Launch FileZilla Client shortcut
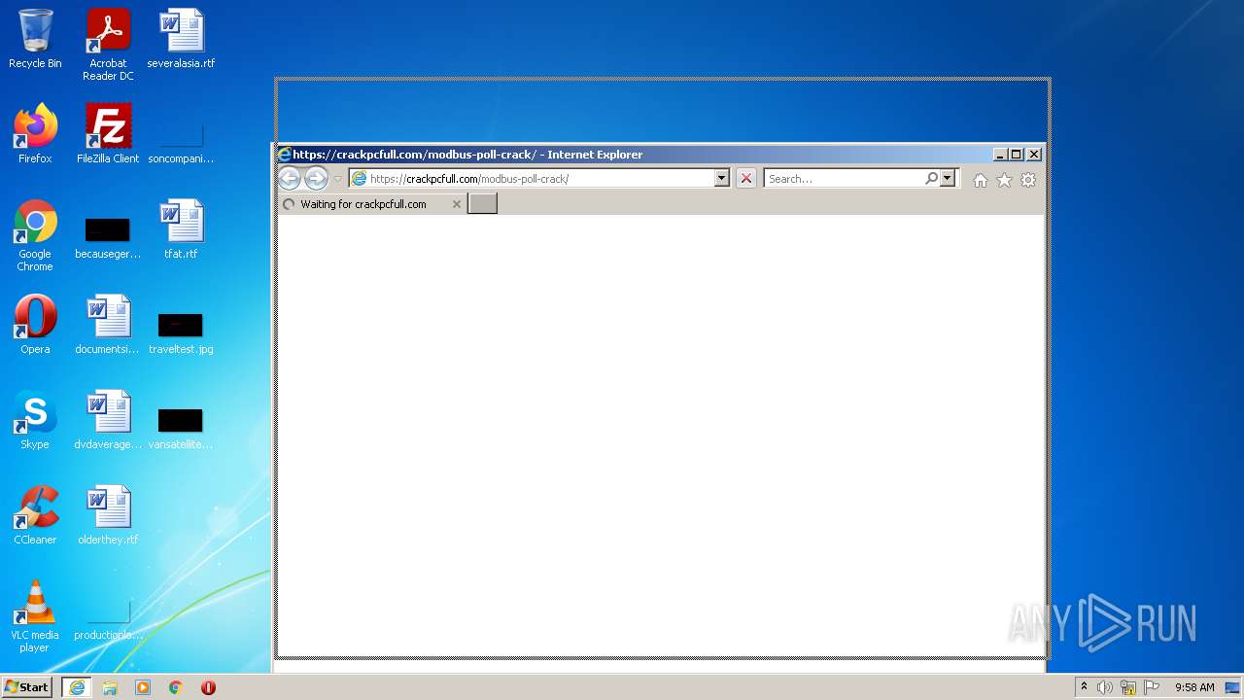This screenshot has height=700, width=1244. tap(108, 134)
